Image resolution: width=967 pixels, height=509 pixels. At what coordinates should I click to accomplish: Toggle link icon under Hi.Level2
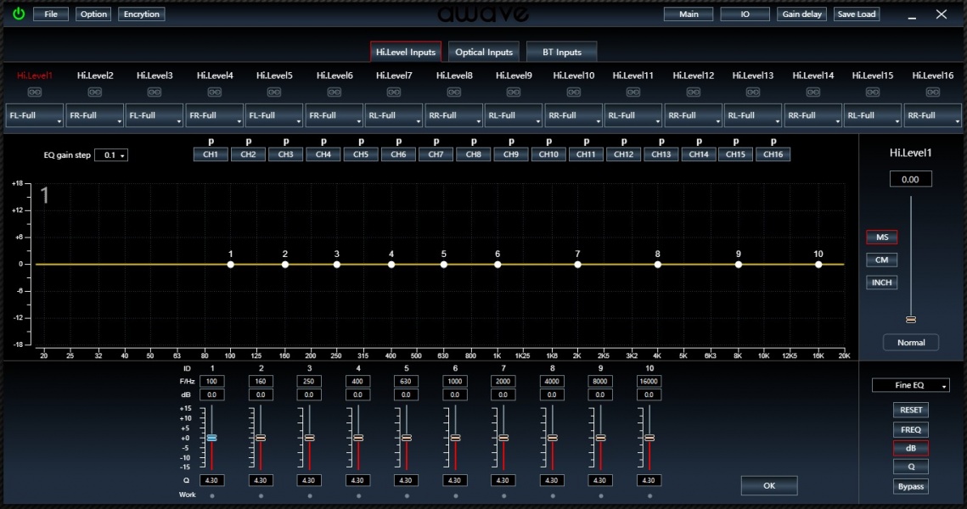pyautogui.click(x=94, y=92)
